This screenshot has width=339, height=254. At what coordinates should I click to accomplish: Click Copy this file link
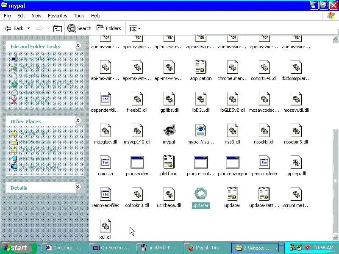[34, 75]
